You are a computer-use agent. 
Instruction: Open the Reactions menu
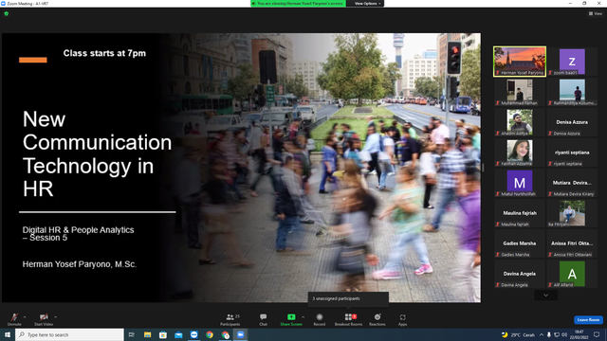(x=377, y=319)
